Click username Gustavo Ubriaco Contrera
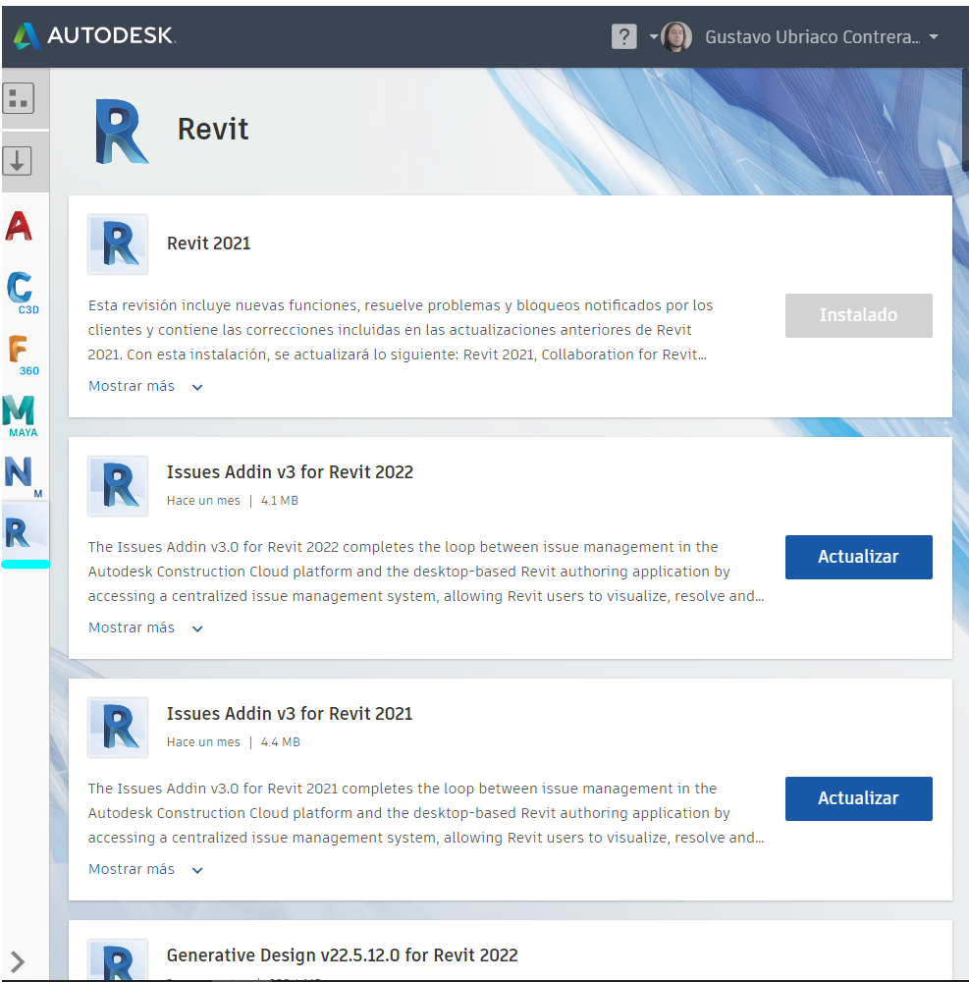The width and height of the screenshot is (969, 982). pyautogui.click(x=813, y=37)
